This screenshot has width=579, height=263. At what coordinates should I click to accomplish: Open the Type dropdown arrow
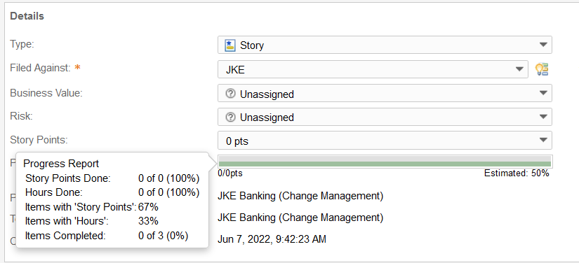pos(543,45)
